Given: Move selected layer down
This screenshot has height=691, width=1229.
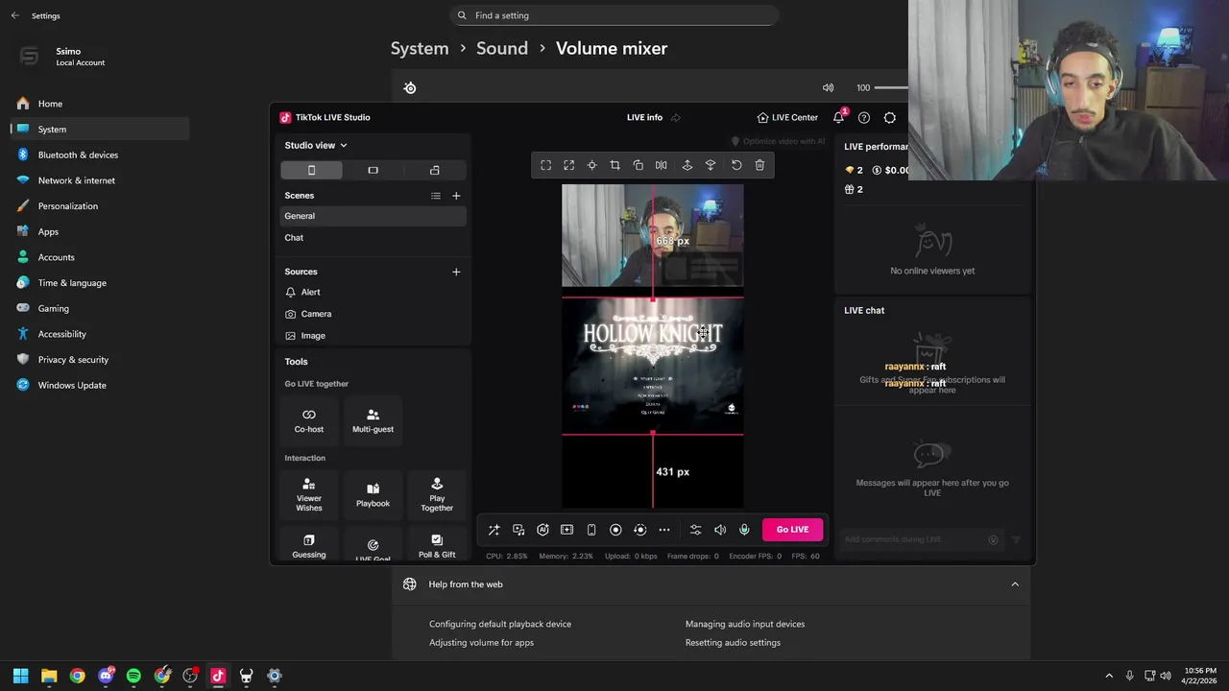Looking at the screenshot, I should (711, 165).
